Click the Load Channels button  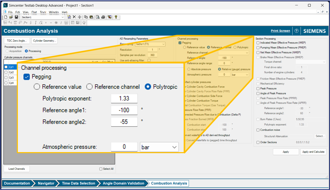[17, 169]
